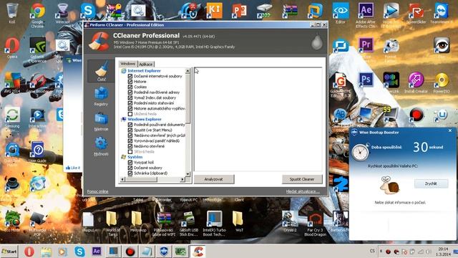Toggle Spustit (ve Start Menu) checkbox
This screenshot has width=458, height=258.
(130, 130)
